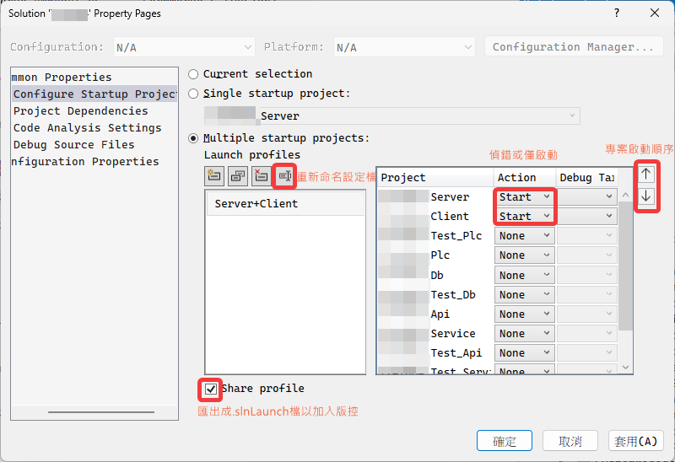Click the rename launch profile icon
675x462 pixels.
(x=284, y=176)
